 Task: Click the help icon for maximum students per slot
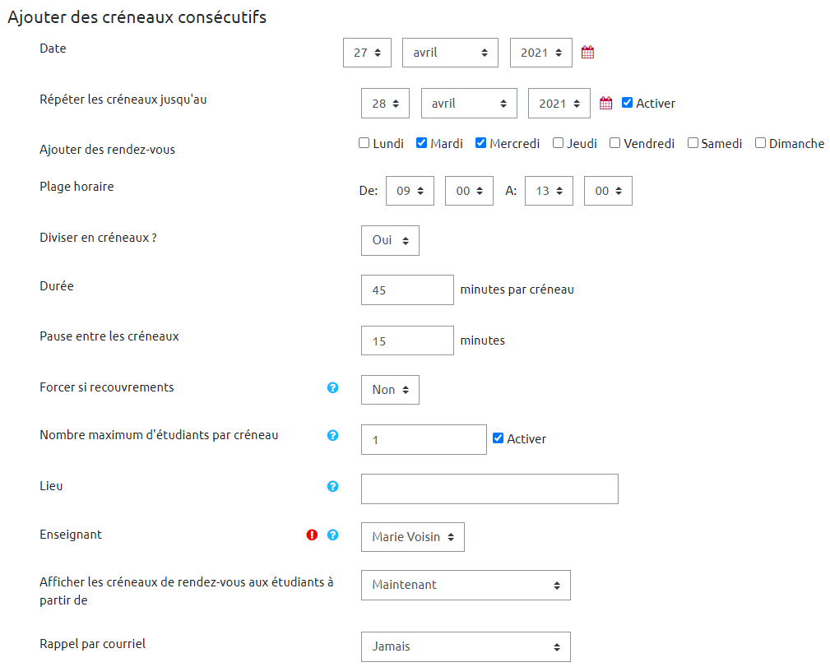pos(332,435)
